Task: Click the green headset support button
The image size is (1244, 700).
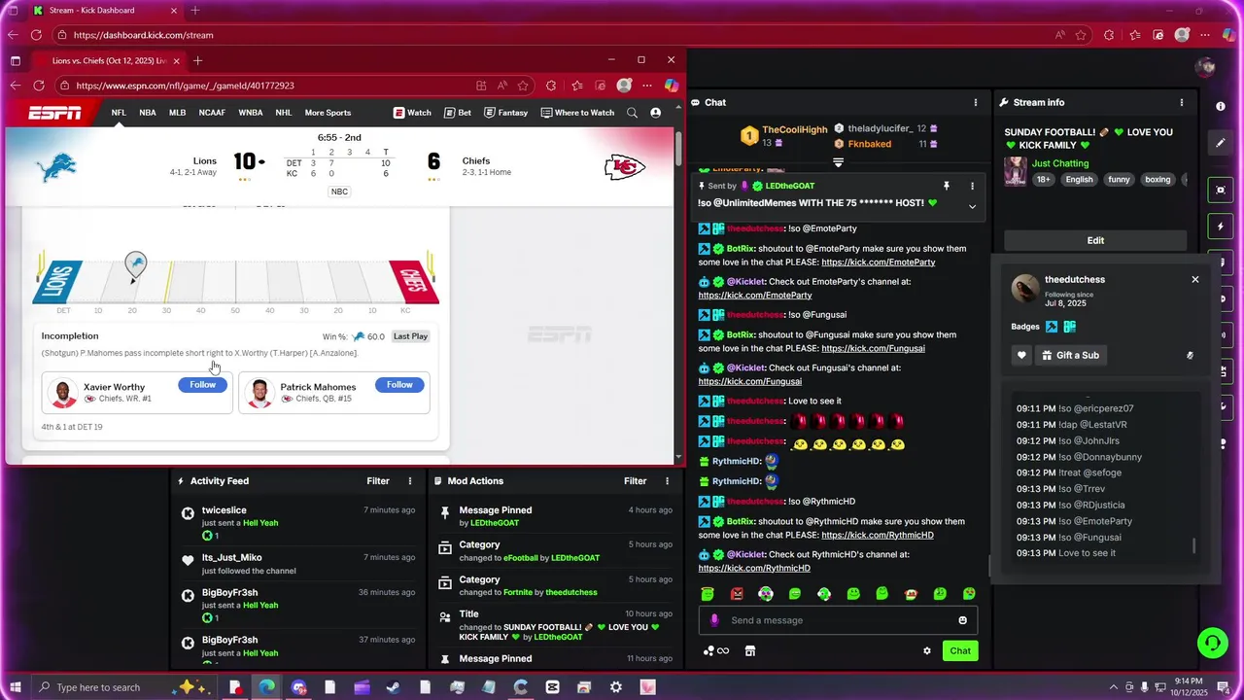Action: click(x=1212, y=643)
